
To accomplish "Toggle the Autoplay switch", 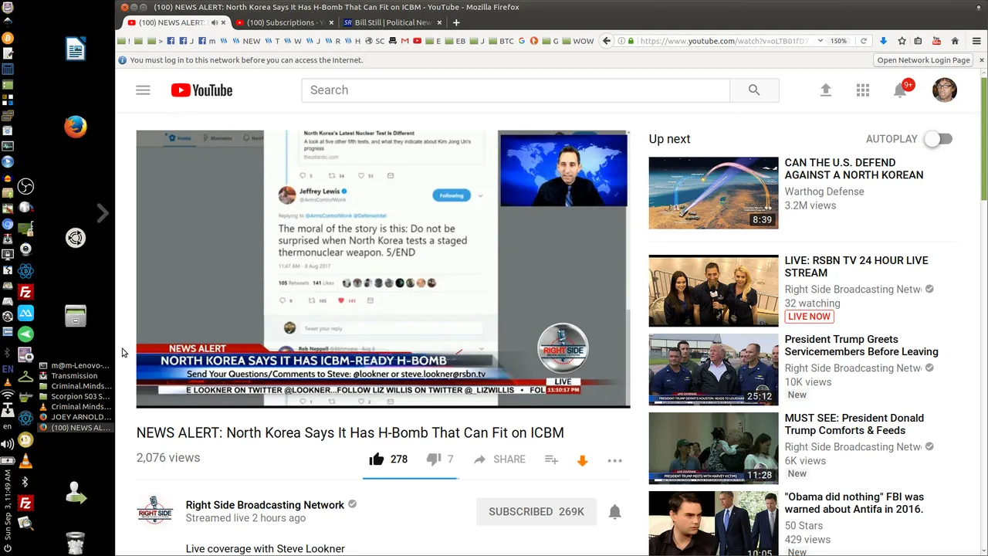I will point(939,139).
